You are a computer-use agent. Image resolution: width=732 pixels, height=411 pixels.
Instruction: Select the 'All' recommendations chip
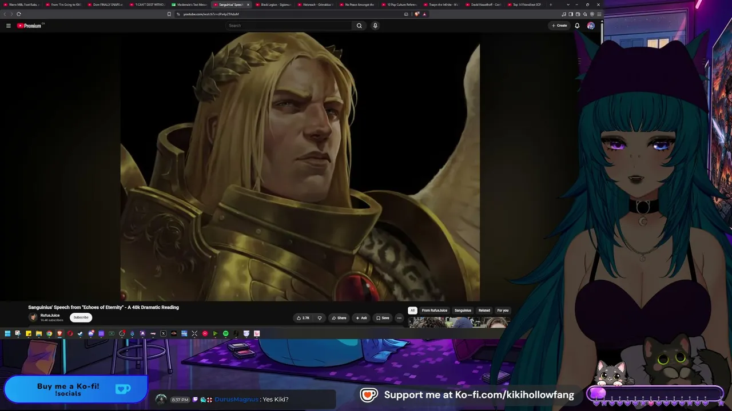[x=412, y=311]
